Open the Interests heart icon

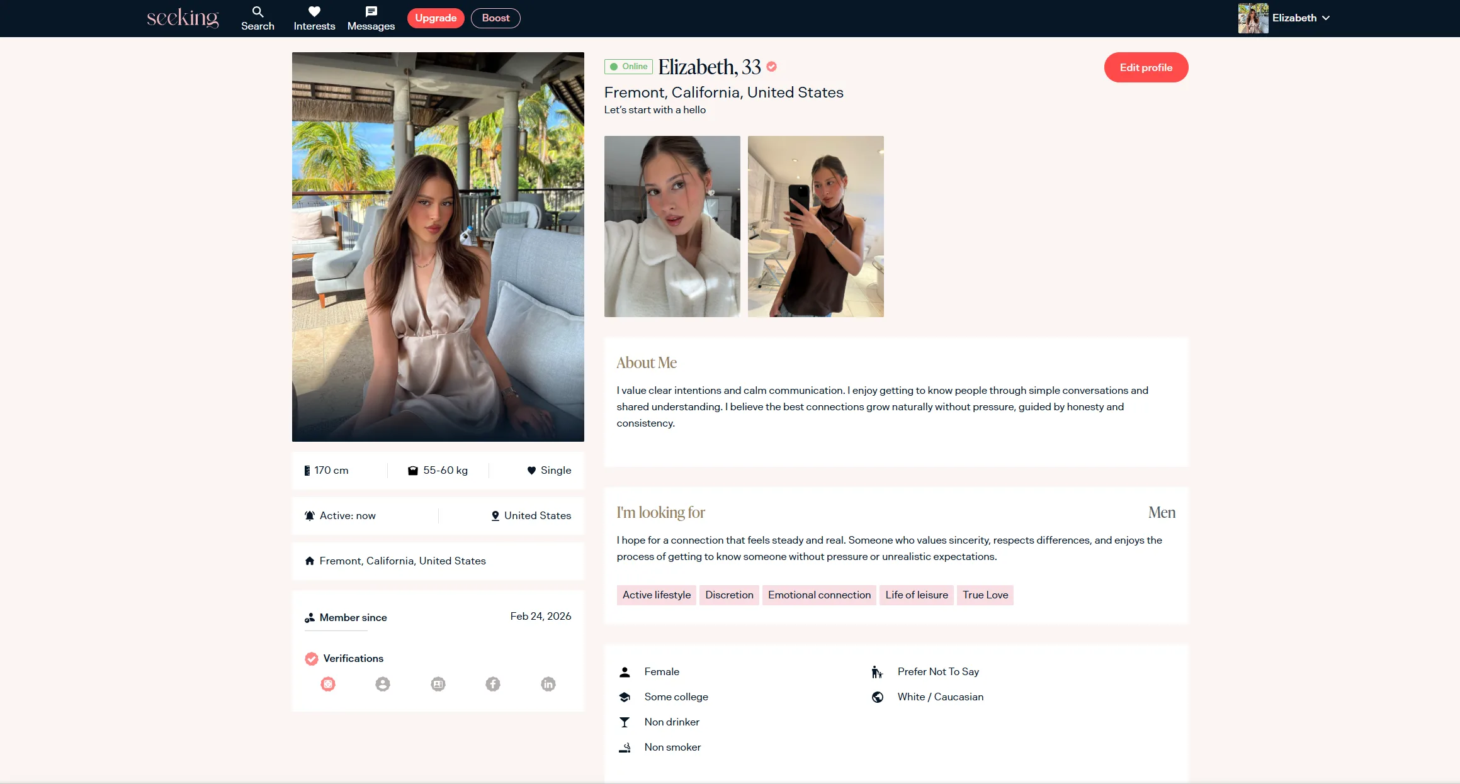click(x=314, y=18)
